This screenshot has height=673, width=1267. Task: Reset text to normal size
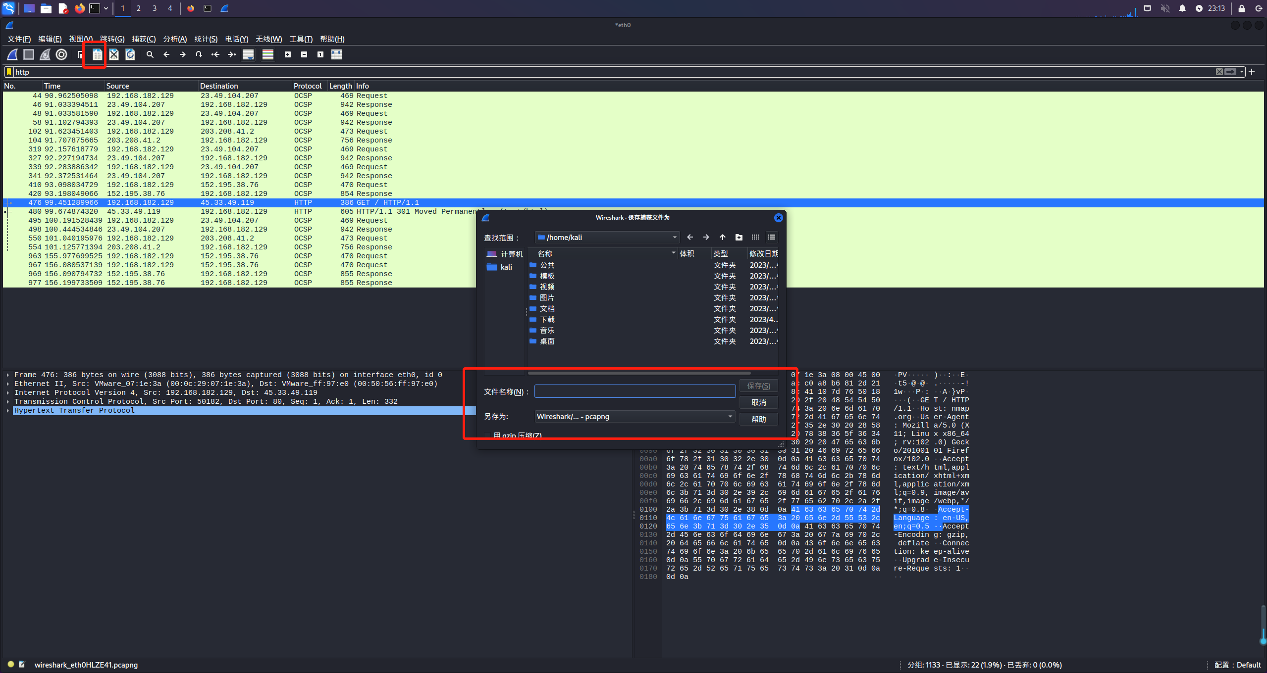320,54
